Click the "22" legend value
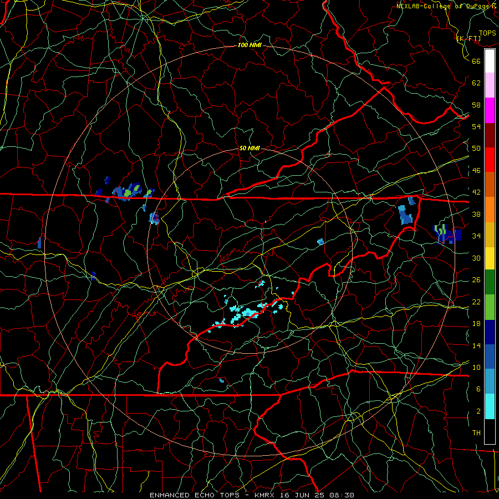Viewport: 499px width, 499px height. [476, 302]
